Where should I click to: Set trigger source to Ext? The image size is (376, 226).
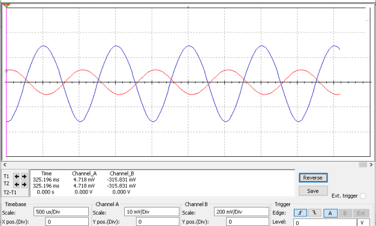click(x=360, y=213)
